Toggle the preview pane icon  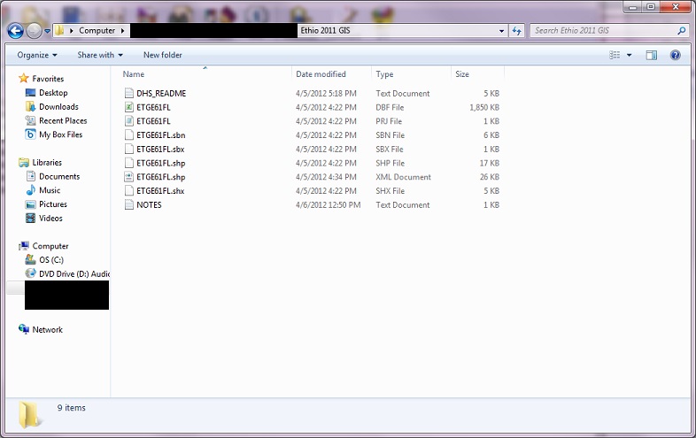[652, 55]
